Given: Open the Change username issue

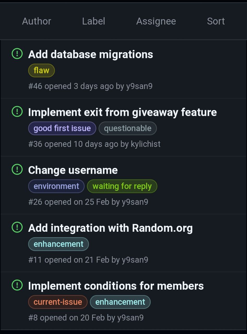Looking at the screenshot, I should (x=73, y=170).
